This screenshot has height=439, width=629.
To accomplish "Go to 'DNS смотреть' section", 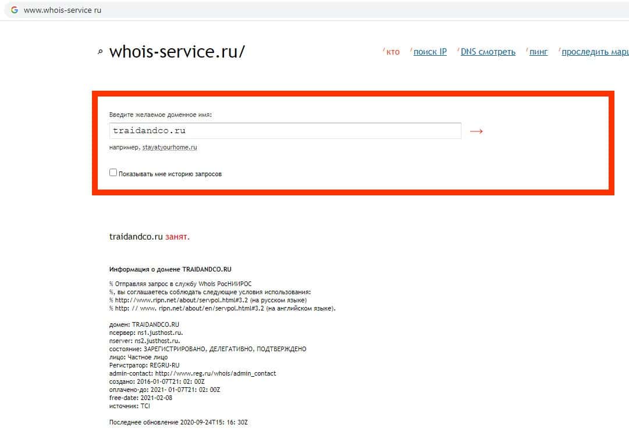I will click(488, 52).
